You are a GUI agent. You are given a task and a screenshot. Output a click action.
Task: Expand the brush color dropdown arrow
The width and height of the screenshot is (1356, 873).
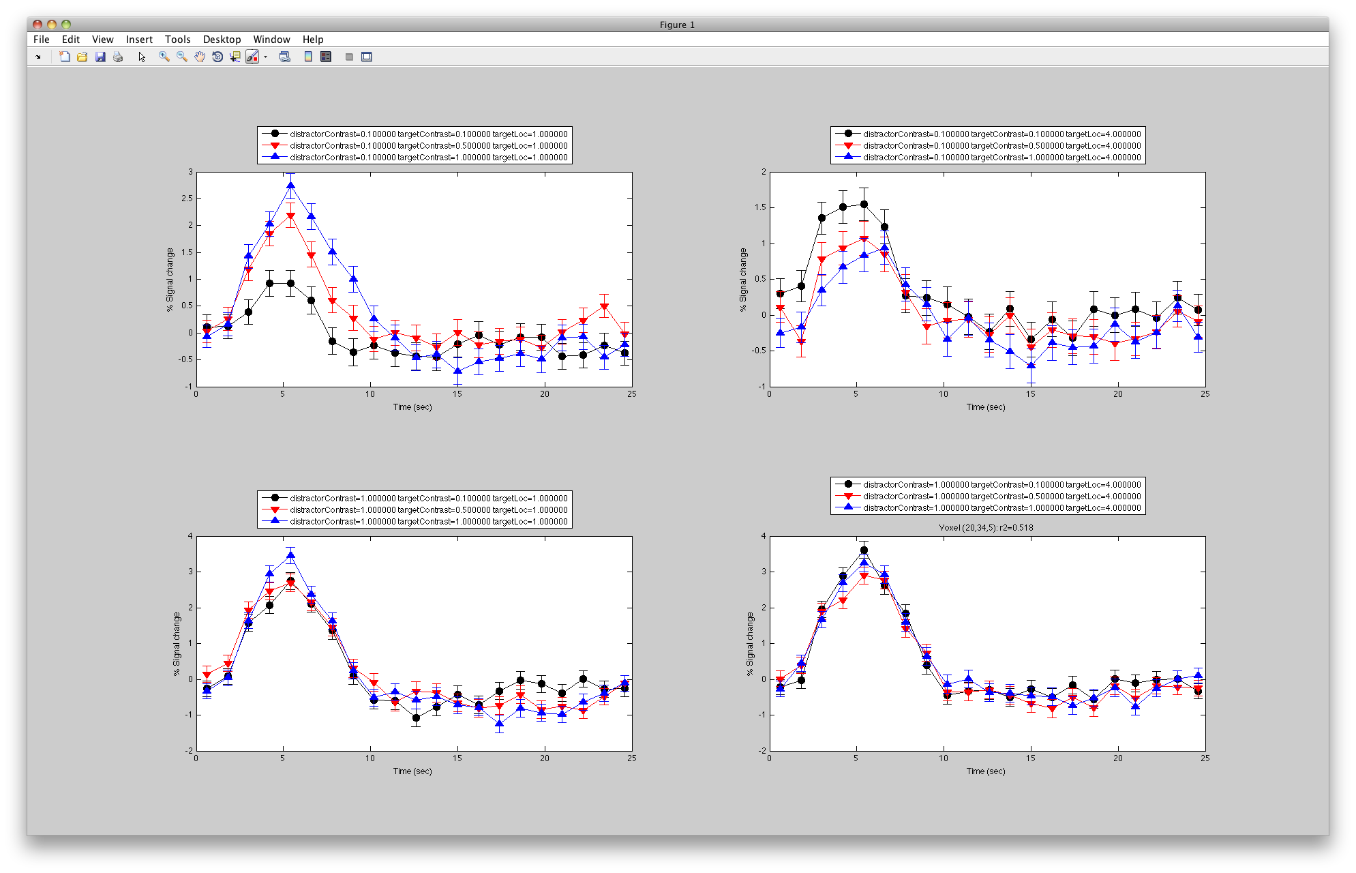pos(266,57)
